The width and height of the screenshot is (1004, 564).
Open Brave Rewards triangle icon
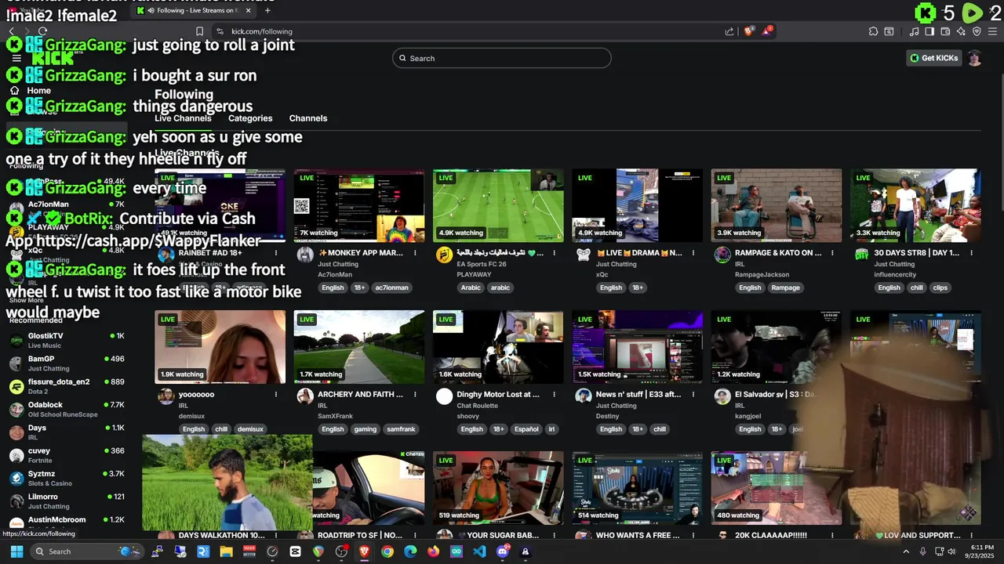click(768, 31)
